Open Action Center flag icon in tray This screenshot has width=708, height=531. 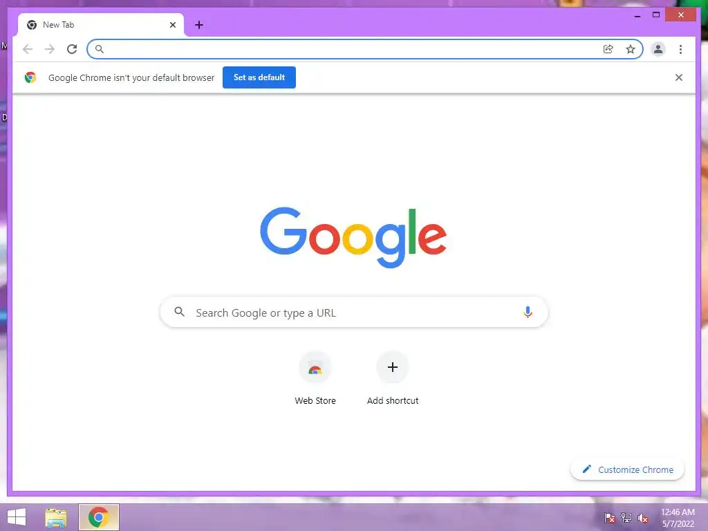610,518
